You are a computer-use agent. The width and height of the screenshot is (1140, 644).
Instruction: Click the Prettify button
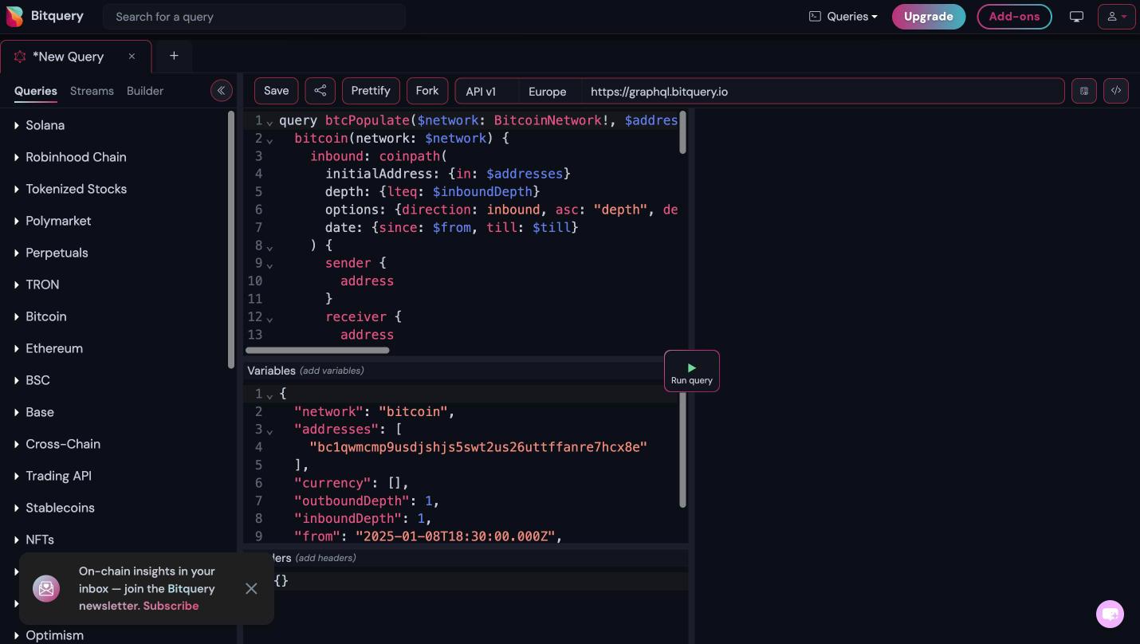371,91
